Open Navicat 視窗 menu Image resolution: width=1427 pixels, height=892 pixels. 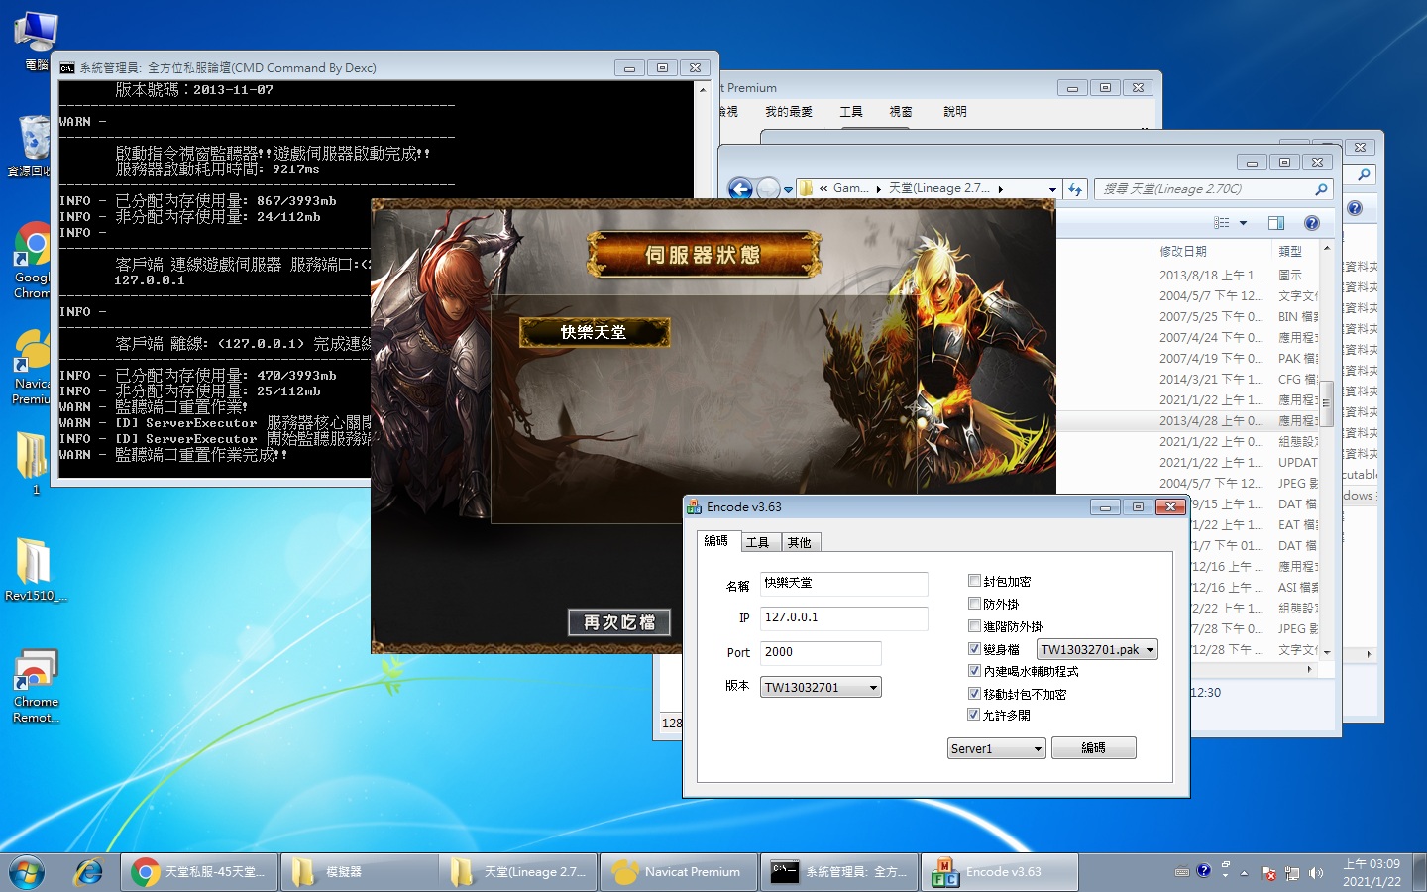[901, 112]
